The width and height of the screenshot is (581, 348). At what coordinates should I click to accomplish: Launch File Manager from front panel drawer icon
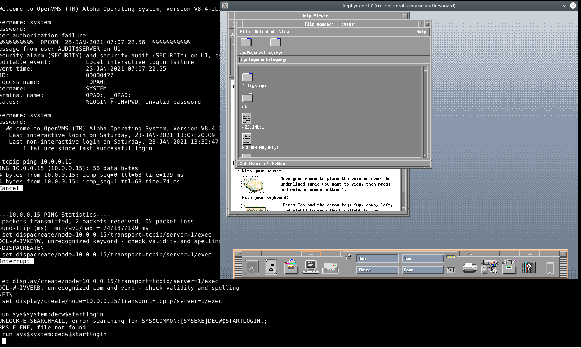tap(290, 267)
